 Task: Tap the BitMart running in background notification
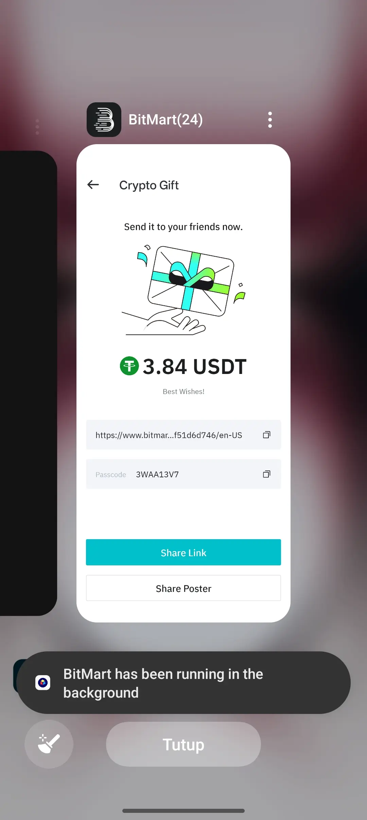[183, 683]
